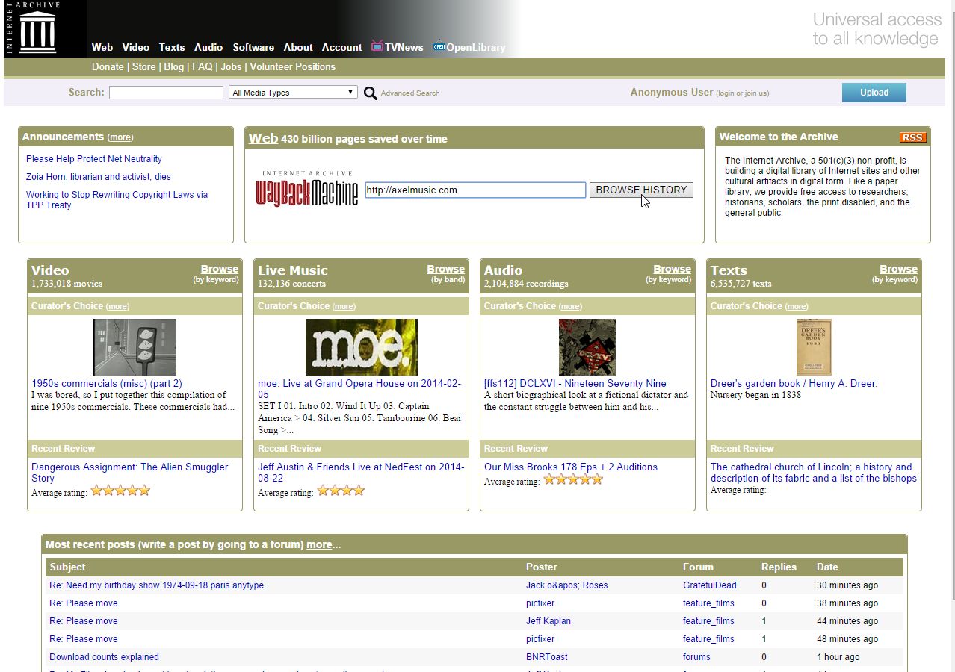Open Zoia Horn announcement link
This screenshot has width=955, height=672.
99,177
